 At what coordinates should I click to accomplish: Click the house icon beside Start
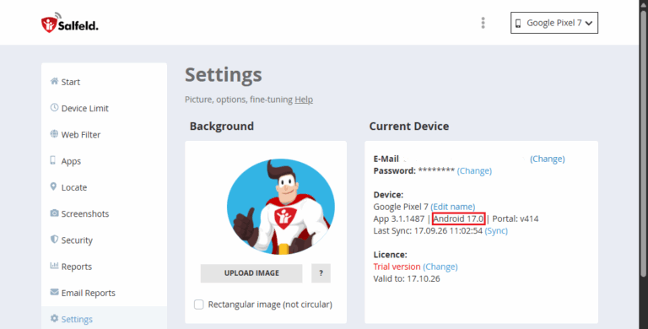pos(54,81)
